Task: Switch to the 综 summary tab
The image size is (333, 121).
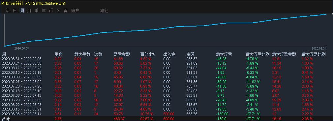Action: tap(8, 10)
